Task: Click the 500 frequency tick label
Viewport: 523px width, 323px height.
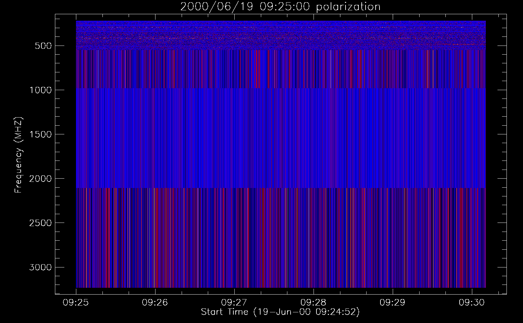Action: point(43,46)
